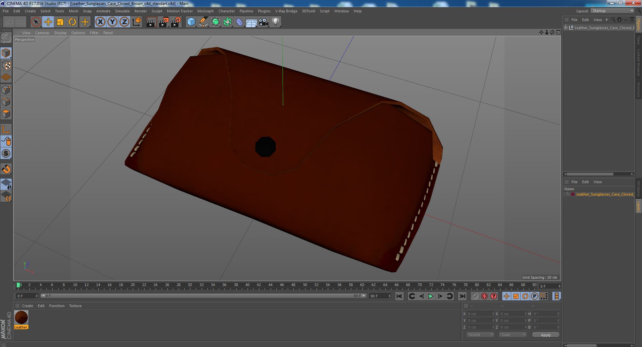Click frame 46 on timeline ruler
This screenshot has width=642, height=347.
click(x=282, y=285)
